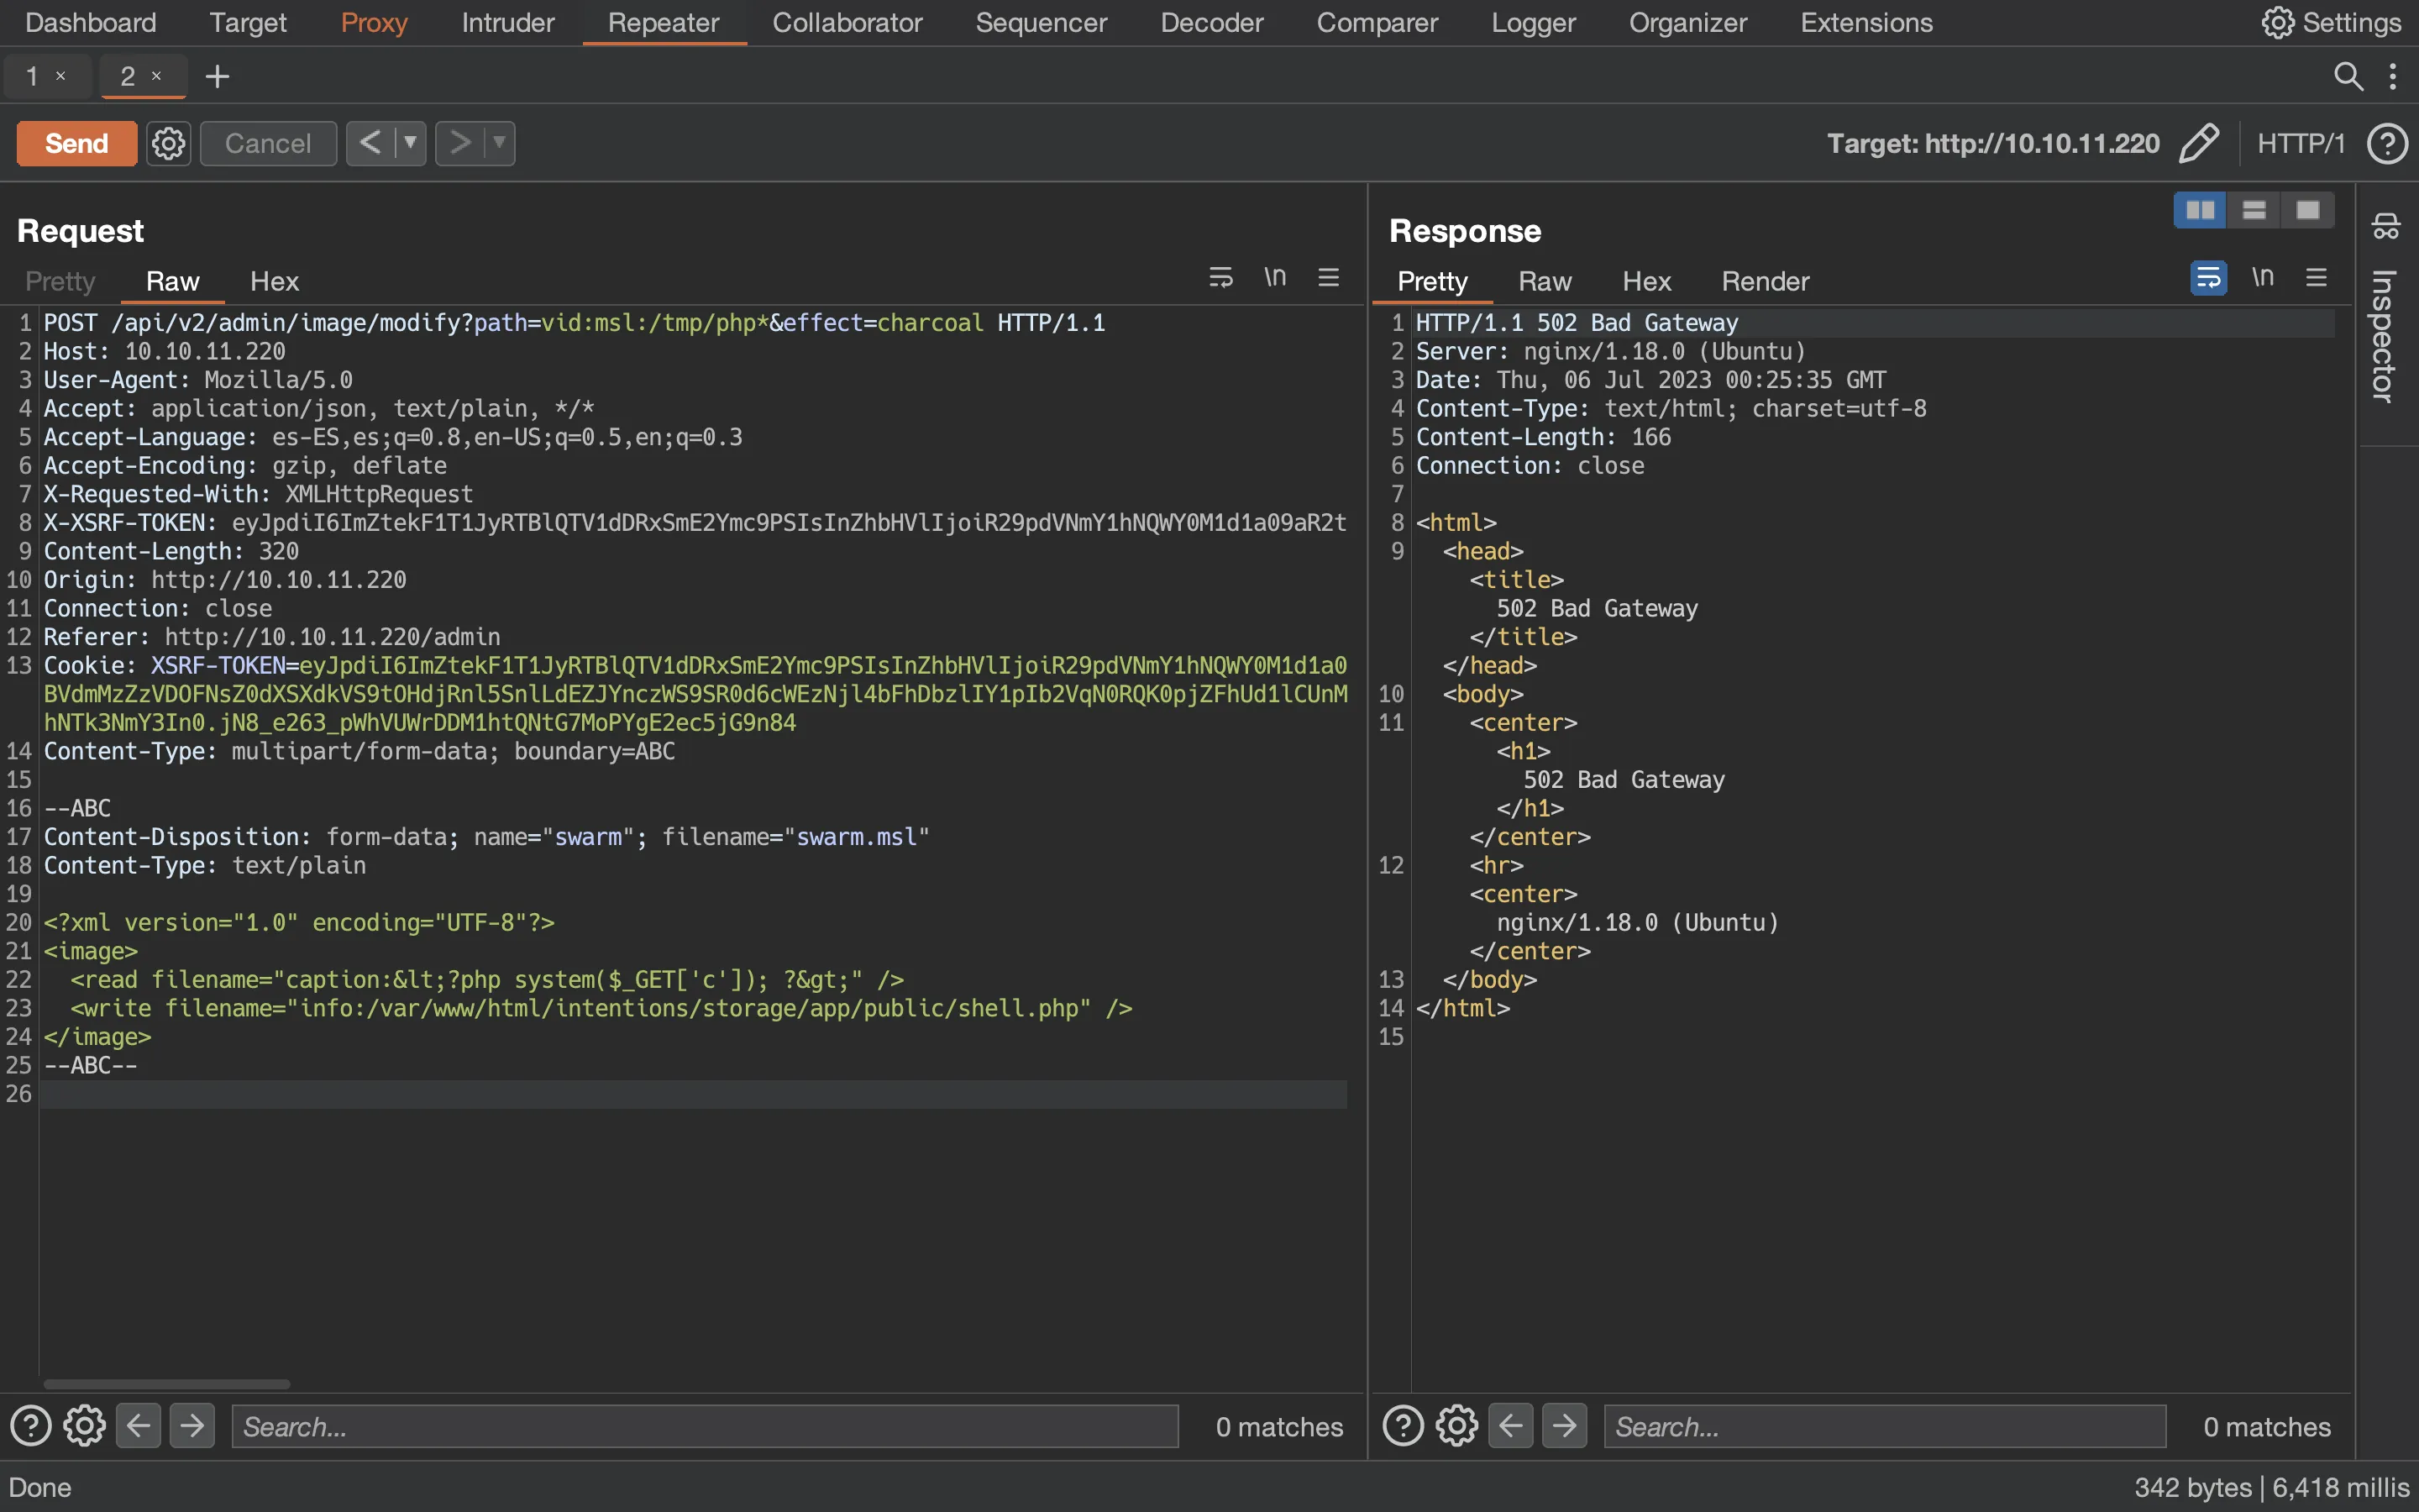The image size is (2419, 1512).
Task: Toggle the HTTP/1 protocol selector
Action: (2301, 143)
